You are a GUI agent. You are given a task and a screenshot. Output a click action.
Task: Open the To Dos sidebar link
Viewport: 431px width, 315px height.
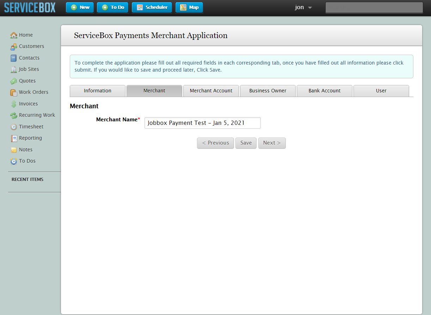pyautogui.click(x=27, y=161)
